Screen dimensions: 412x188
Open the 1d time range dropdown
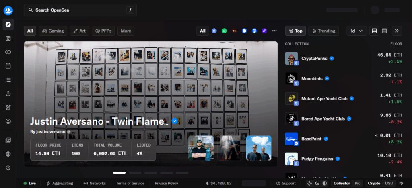(356, 31)
